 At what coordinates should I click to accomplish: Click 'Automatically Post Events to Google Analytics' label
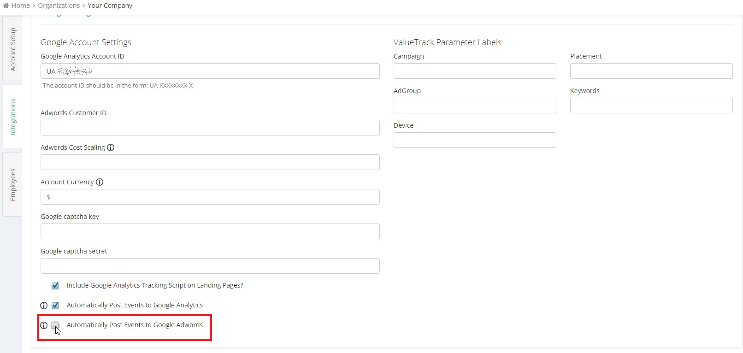135,305
